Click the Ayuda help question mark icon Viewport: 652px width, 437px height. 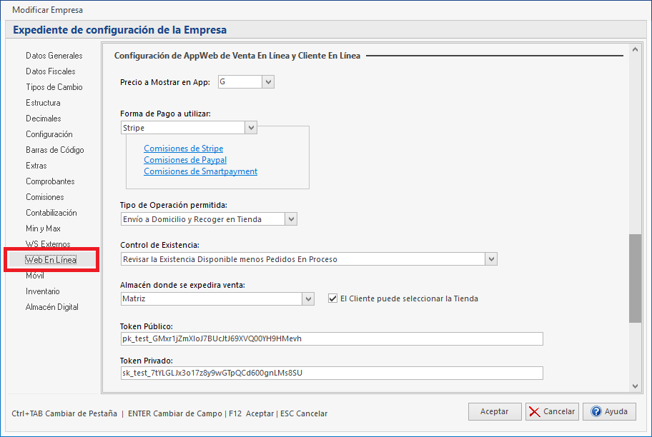point(595,411)
